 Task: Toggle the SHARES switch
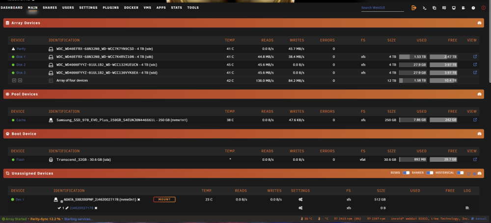coord(430,173)
